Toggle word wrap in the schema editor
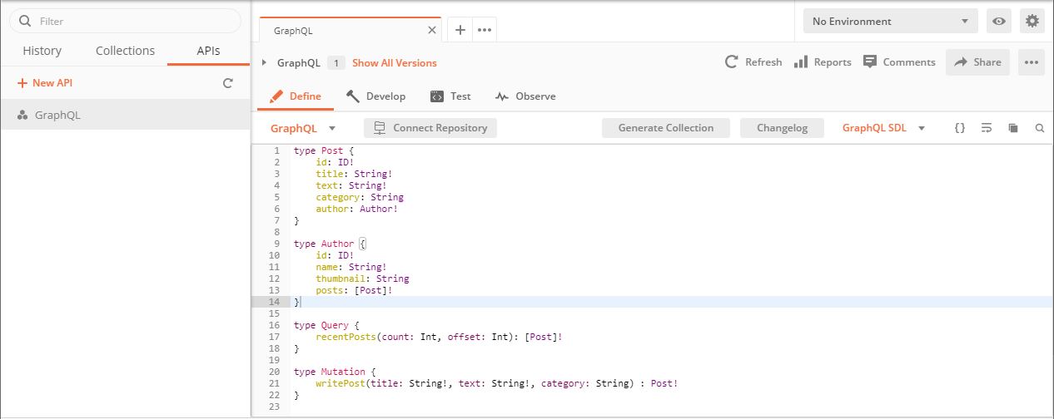 pyautogui.click(x=986, y=128)
